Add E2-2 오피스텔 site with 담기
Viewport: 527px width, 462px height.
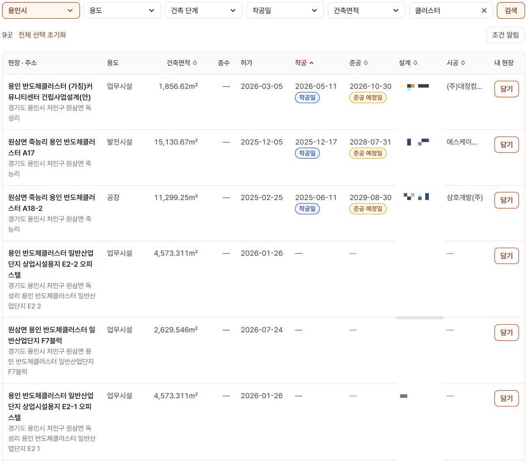[507, 256]
